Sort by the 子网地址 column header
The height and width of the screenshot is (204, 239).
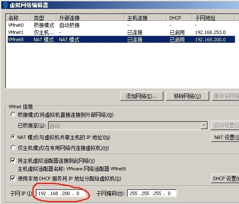[x=213, y=18]
